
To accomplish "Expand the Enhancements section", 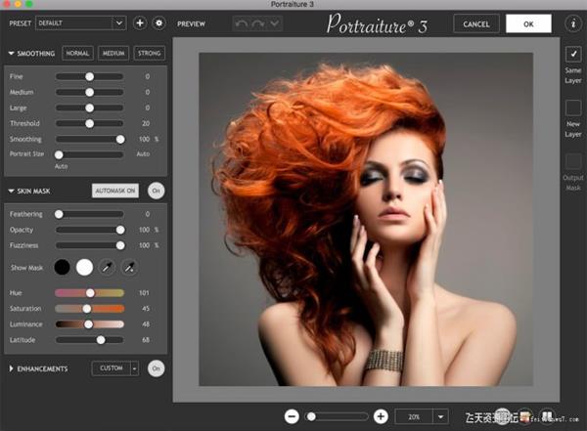I will 11,368.
